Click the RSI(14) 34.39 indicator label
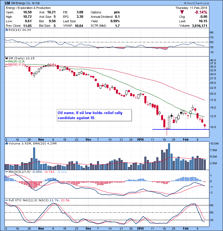This screenshot has height=231, width=223. tap(20, 30)
